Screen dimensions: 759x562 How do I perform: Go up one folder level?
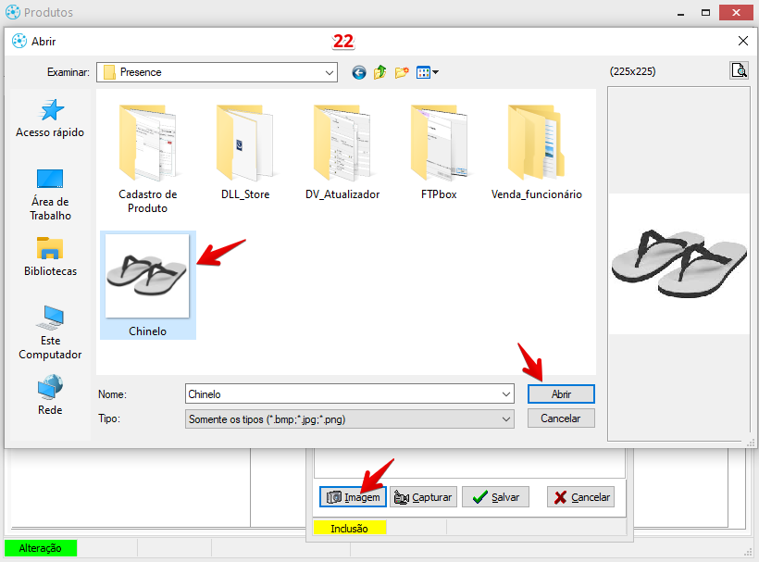[x=380, y=72]
